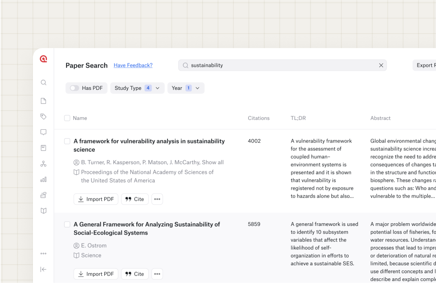This screenshot has height=283, width=436.
Task: Click the search icon in the sidebar
Action: [x=43, y=82]
